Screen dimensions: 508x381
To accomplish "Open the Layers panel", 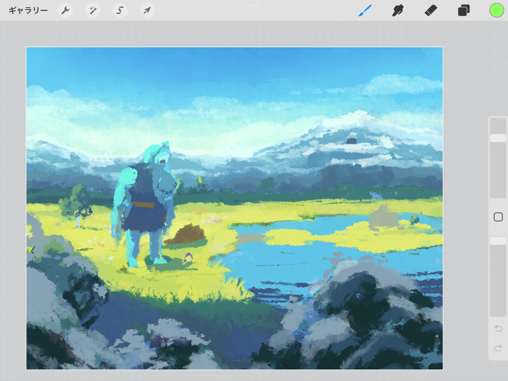I will point(464,10).
